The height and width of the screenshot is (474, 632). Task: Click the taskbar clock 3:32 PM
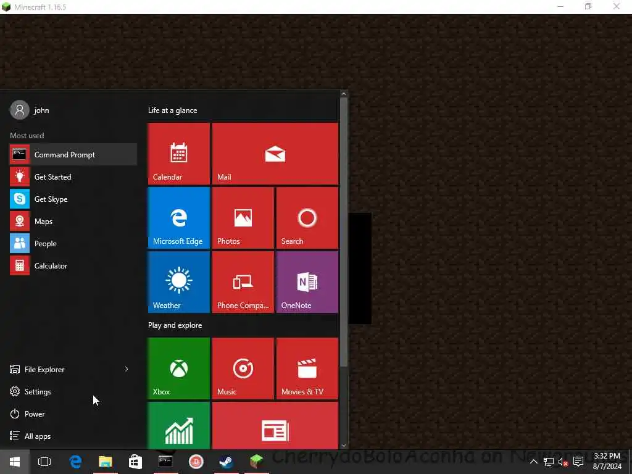pos(607,462)
